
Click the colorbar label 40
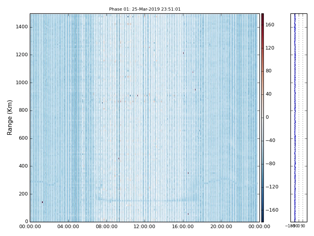pos(268,94)
